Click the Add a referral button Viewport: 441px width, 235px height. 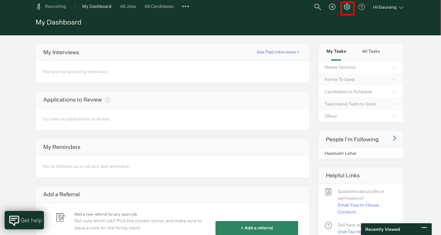[x=257, y=228]
